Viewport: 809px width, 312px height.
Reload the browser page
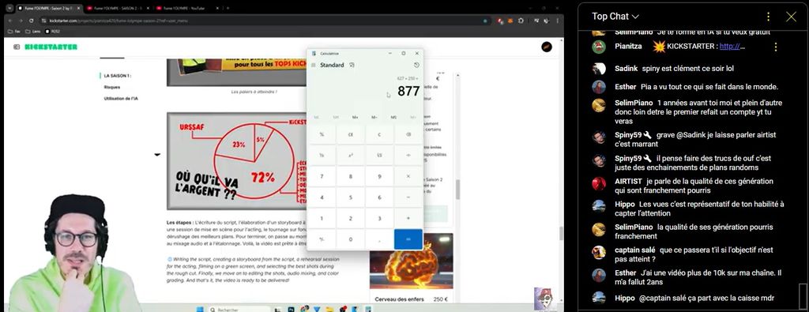point(32,21)
